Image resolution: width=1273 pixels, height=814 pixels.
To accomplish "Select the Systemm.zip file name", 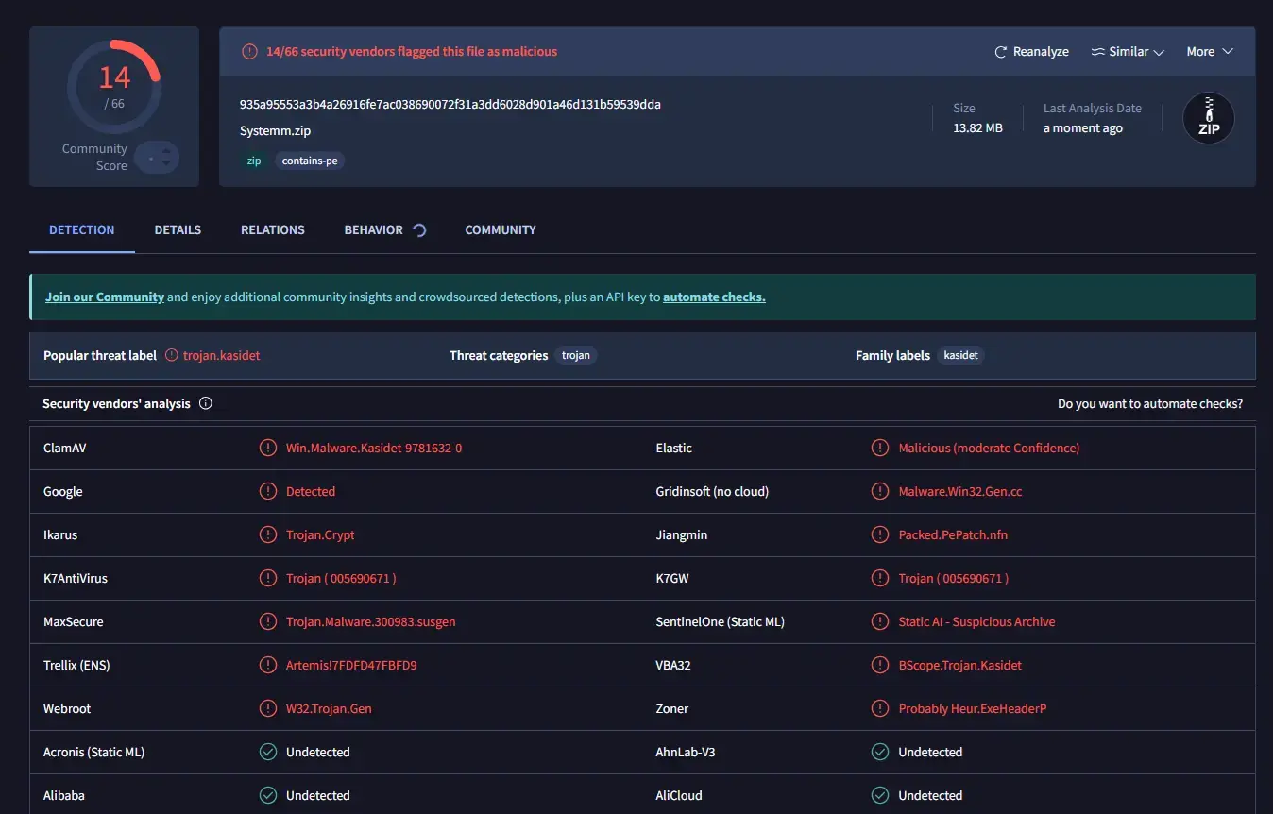I will 275,130.
